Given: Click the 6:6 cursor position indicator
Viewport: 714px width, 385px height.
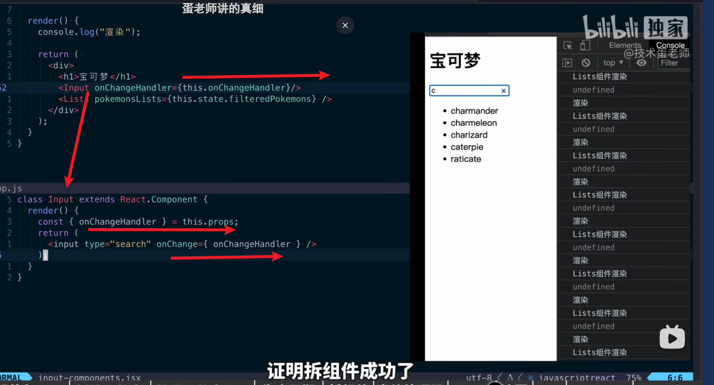Looking at the screenshot, I should pos(675,378).
